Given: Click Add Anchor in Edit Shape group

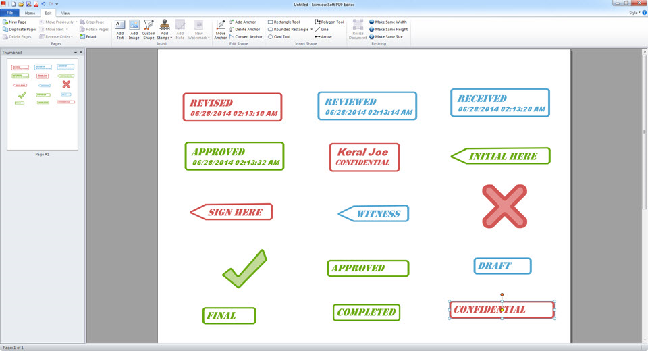Looking at the screenshot, I should (242, 22).
